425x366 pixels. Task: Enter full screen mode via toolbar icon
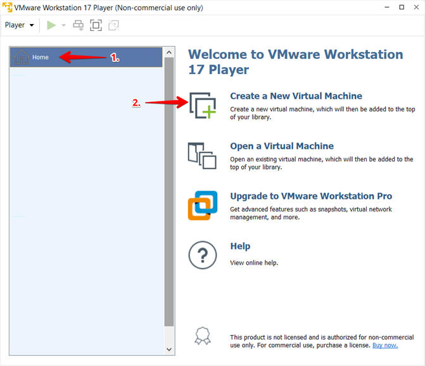(96, 25)
